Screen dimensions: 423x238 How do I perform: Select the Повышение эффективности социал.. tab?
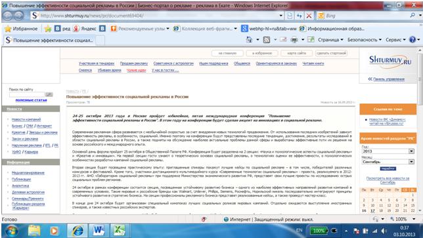49,40
